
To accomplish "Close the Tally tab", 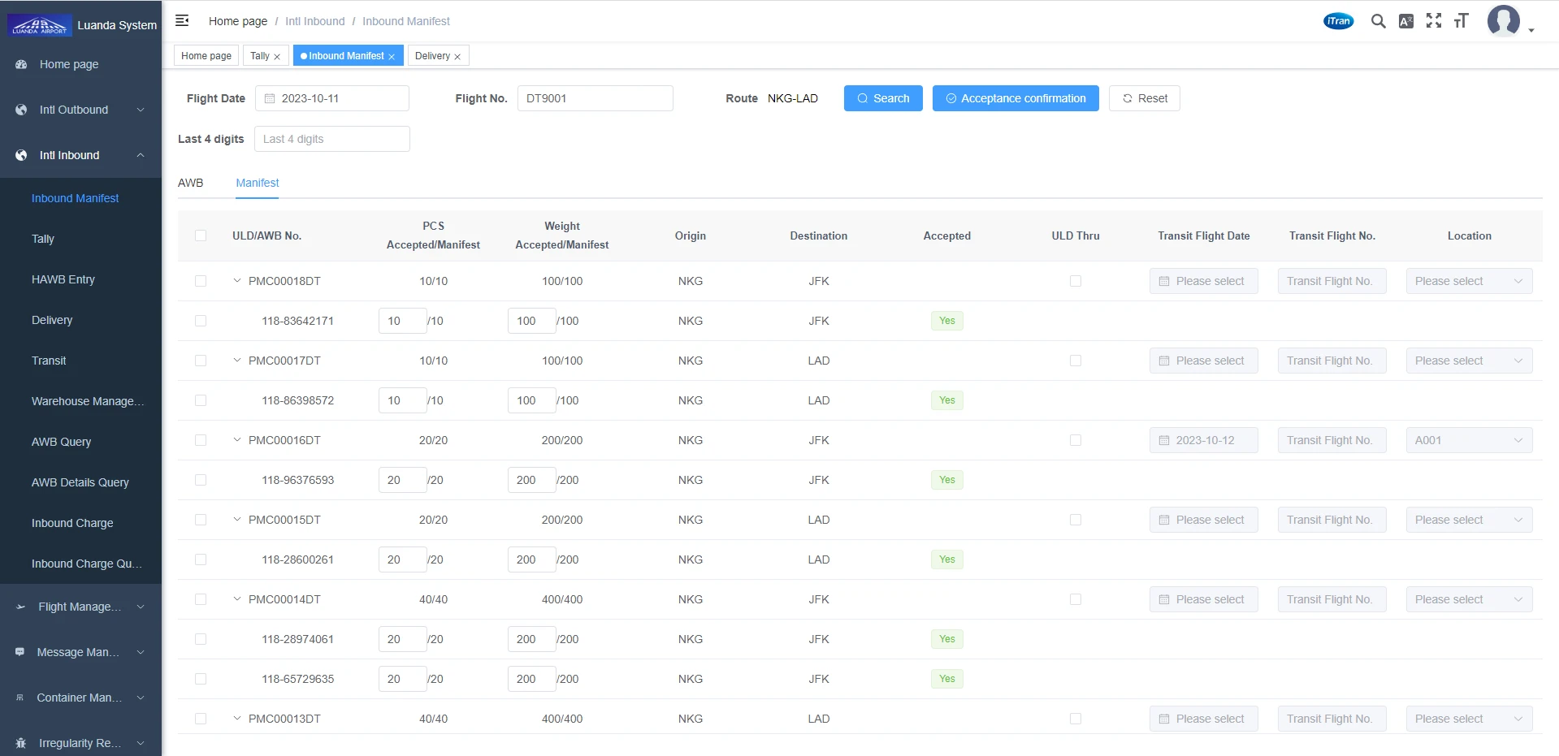I will tap(277, 57).
